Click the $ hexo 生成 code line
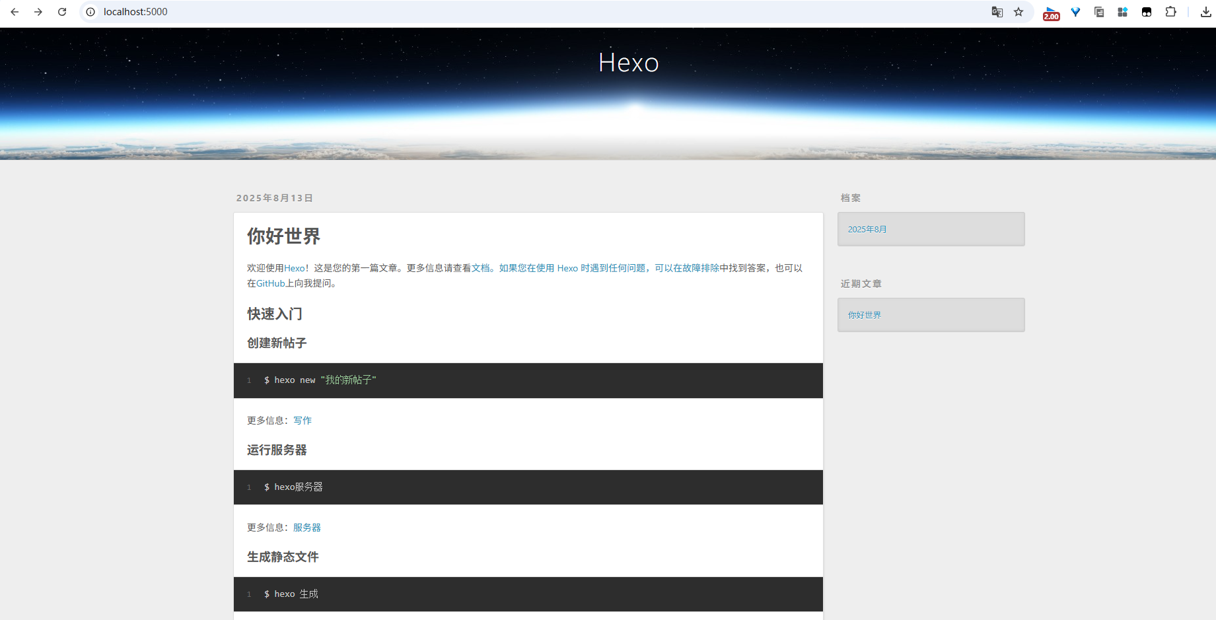The image size is (1216, 620). coord(291,594)
